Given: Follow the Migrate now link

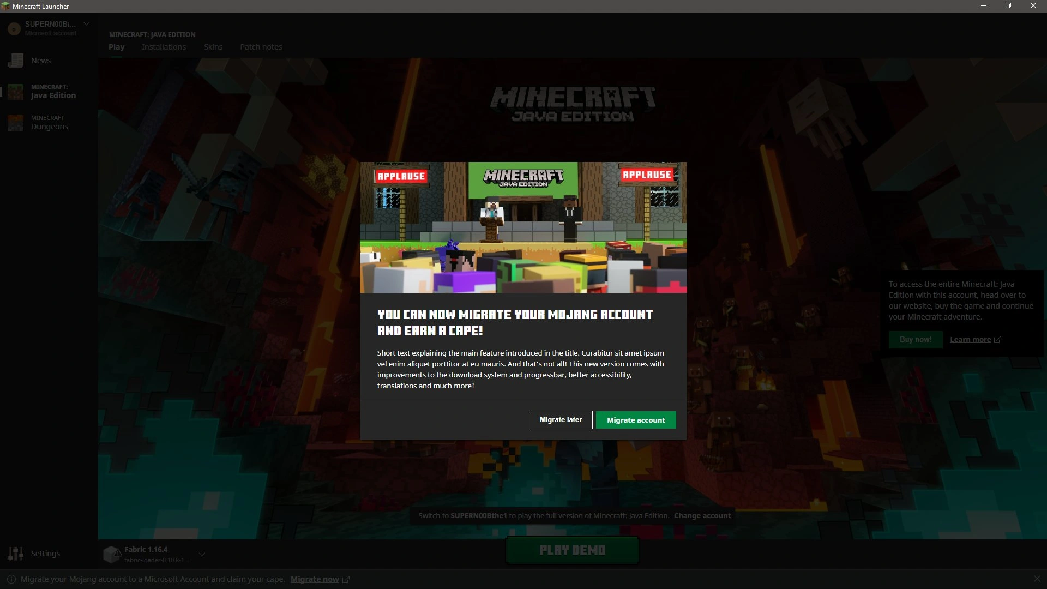Looking at the screenshot, I should tap(315, 579).
